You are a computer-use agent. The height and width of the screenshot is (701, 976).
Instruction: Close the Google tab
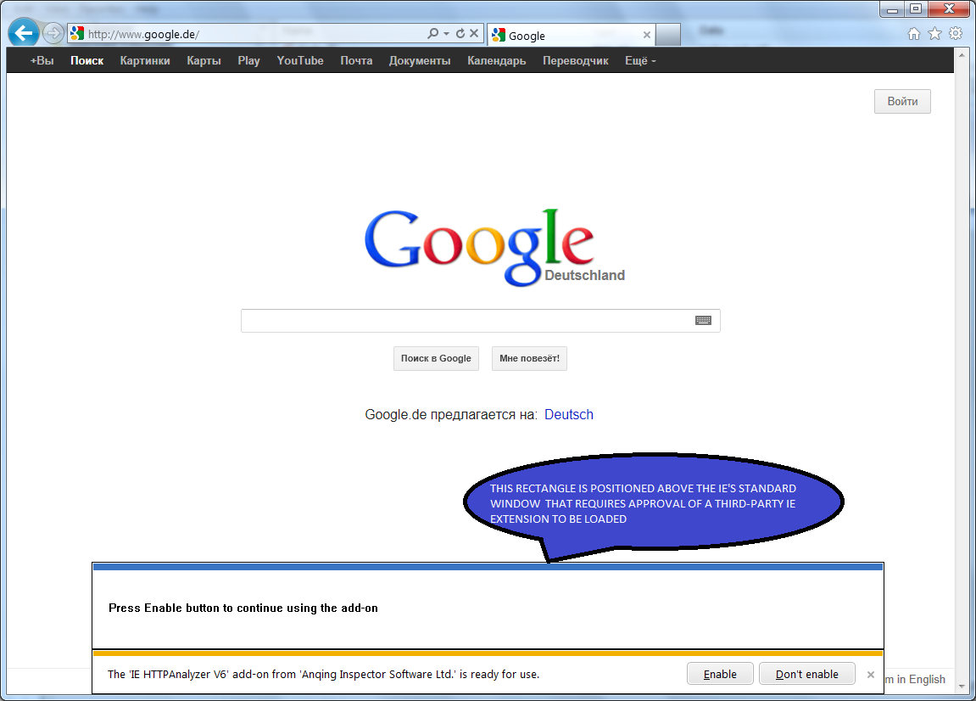pyautogui.click(x=647, y=35)
